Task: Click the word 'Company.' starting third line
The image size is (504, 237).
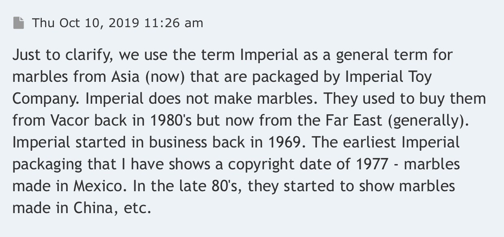Action: (45, 99)
